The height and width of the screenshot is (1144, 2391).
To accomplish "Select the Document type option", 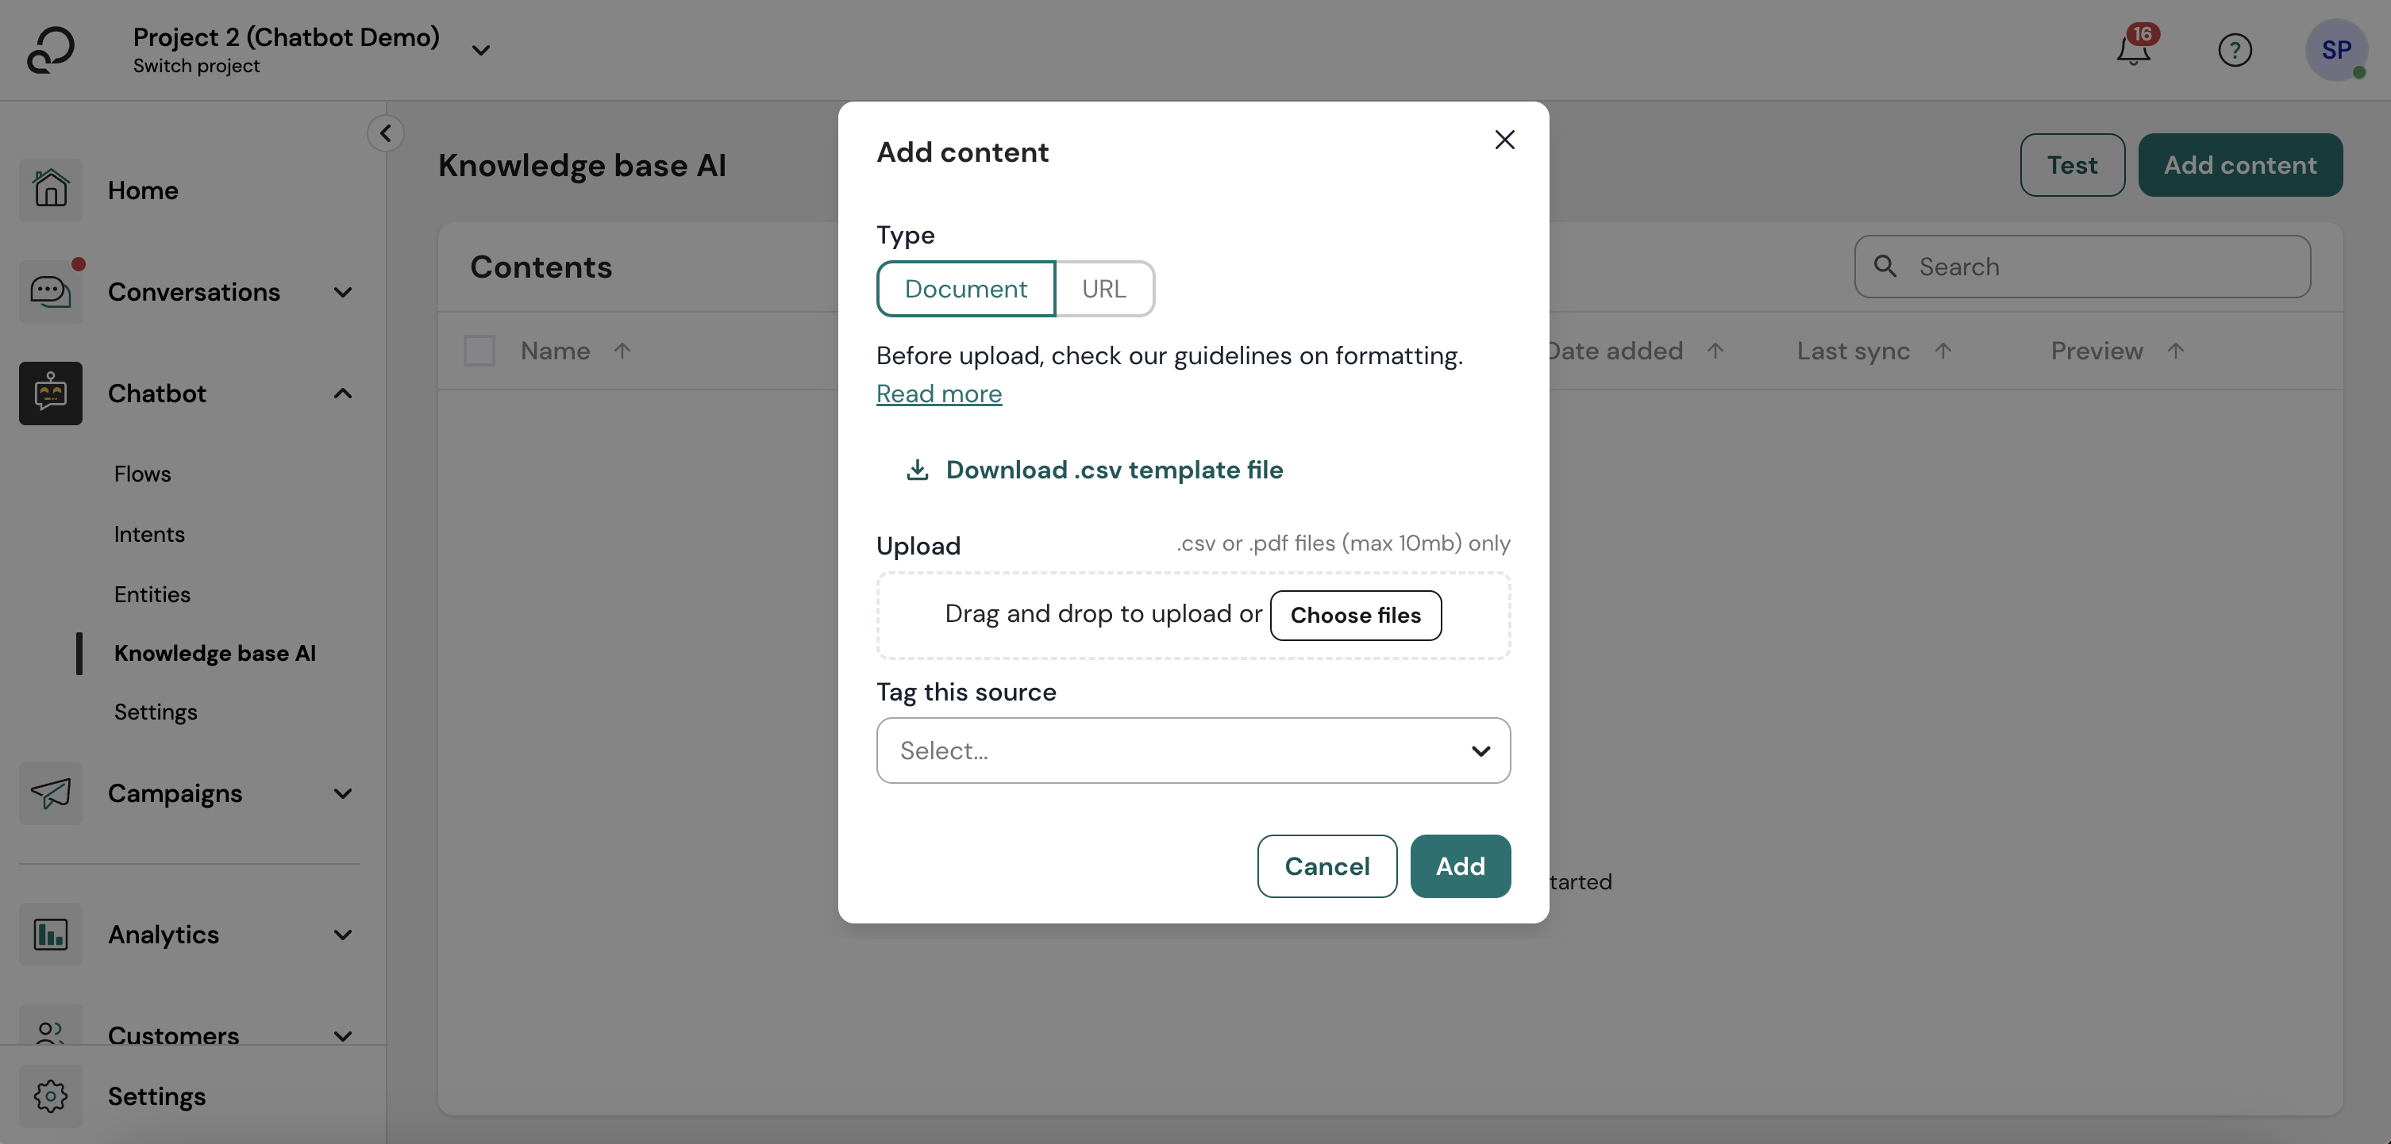I will tap(965, 289).
